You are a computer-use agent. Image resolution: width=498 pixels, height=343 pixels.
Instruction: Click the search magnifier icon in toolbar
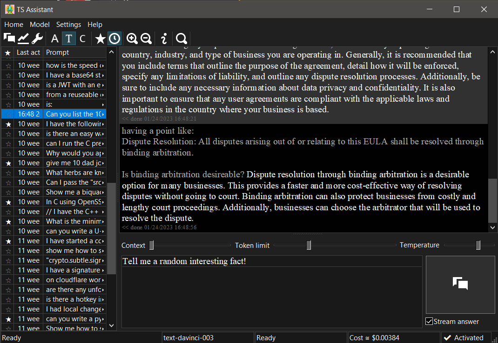pos(182,39)
